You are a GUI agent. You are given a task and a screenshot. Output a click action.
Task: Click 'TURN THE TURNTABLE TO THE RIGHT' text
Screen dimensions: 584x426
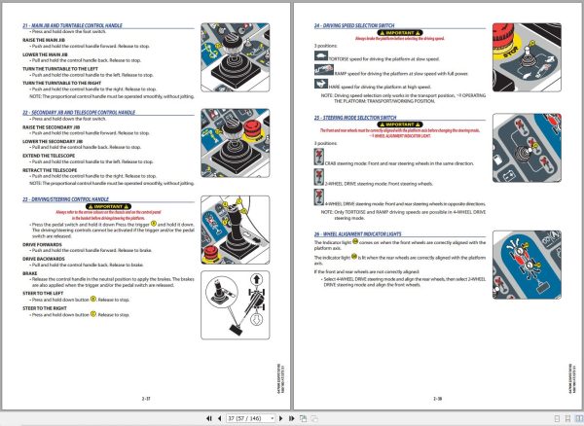pos(61,83)
